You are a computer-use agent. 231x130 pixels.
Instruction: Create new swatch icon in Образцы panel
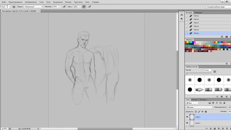pyautogui.click(x=227, y=64)
